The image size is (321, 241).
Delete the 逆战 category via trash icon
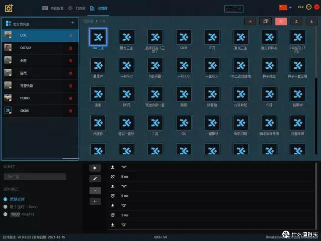coord(71,73)
